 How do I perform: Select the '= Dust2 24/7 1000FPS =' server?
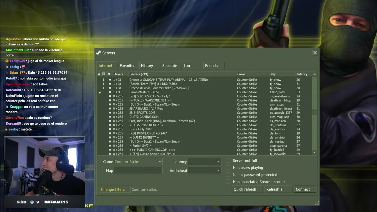204,125
